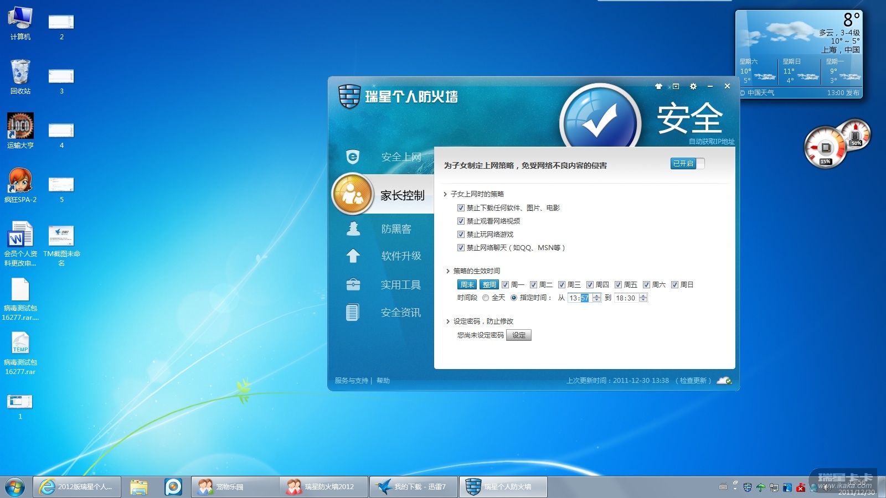Screen dimensions: 886x498
Task: Select the 运输大亨 game shortcut
Action: pos(20,131)
